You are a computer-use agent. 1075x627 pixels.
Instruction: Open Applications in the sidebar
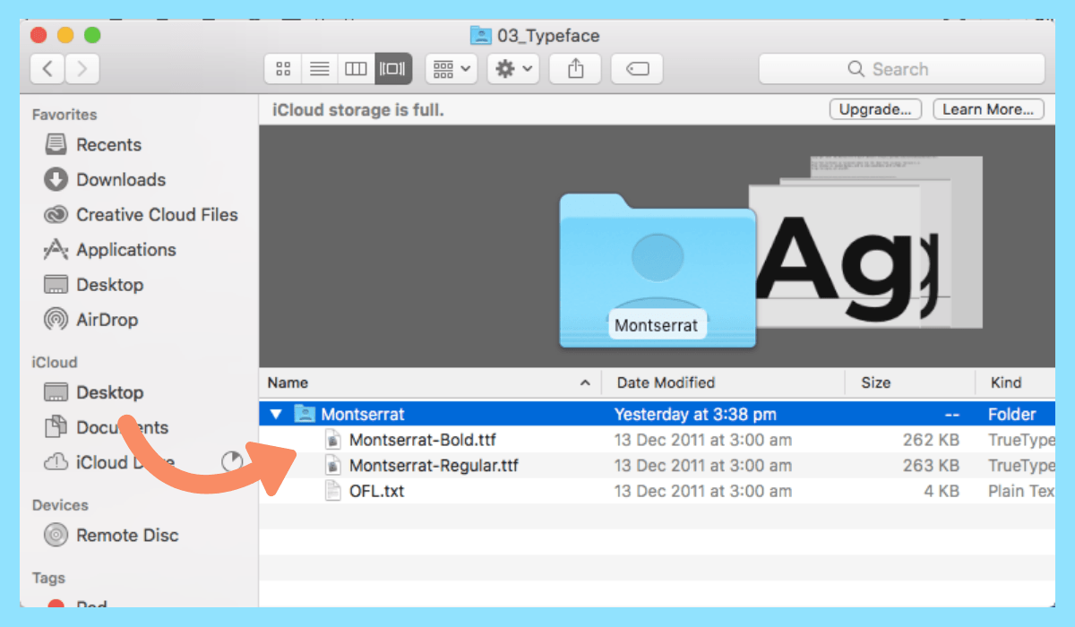(109, 249)
